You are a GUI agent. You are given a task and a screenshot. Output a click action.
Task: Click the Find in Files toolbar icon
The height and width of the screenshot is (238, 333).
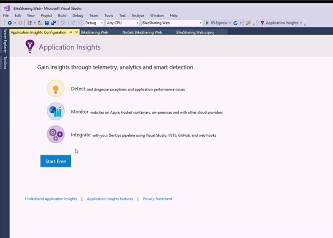248,23
